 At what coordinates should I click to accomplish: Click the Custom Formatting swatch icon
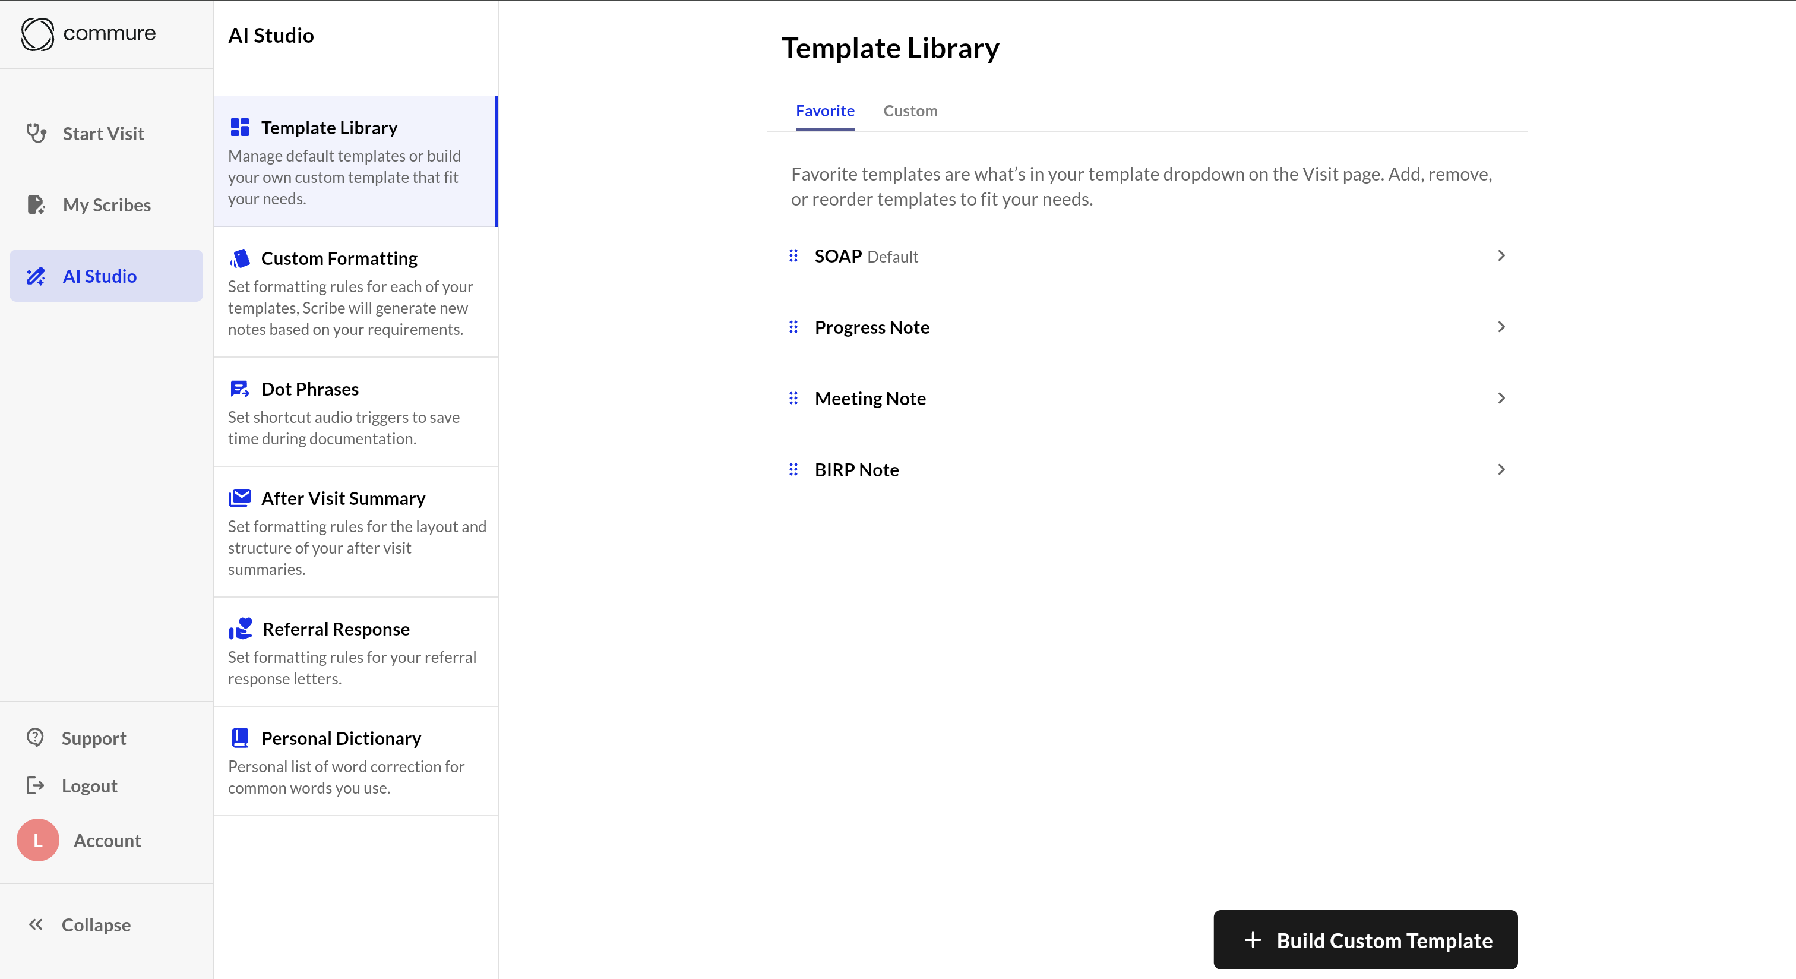point(240,258)
